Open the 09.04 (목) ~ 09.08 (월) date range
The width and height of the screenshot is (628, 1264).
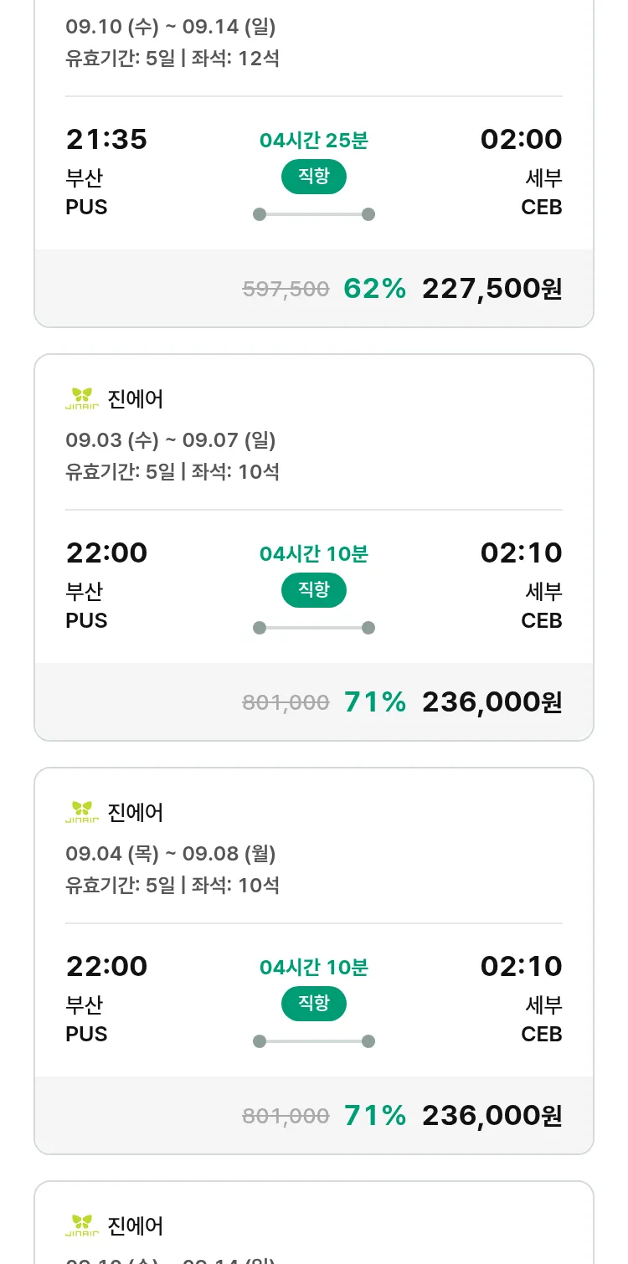171,853
